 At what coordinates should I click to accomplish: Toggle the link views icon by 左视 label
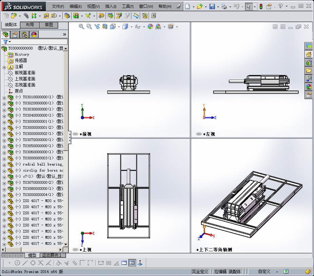tap(199, 134)
